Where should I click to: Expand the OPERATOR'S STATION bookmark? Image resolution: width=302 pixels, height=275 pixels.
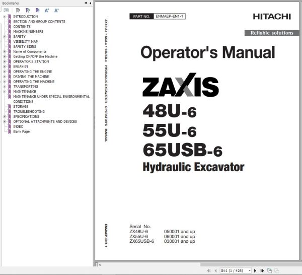coord(5,62)
